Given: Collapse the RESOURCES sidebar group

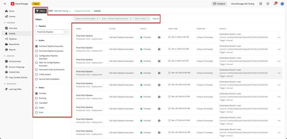Looking at the screenshot, I should coord(5,84).
